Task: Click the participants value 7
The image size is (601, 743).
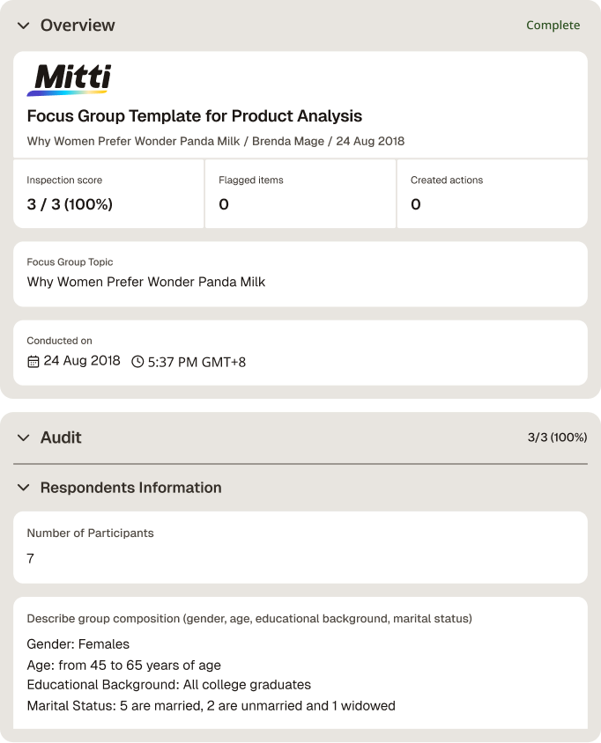Action: point(30,559)
